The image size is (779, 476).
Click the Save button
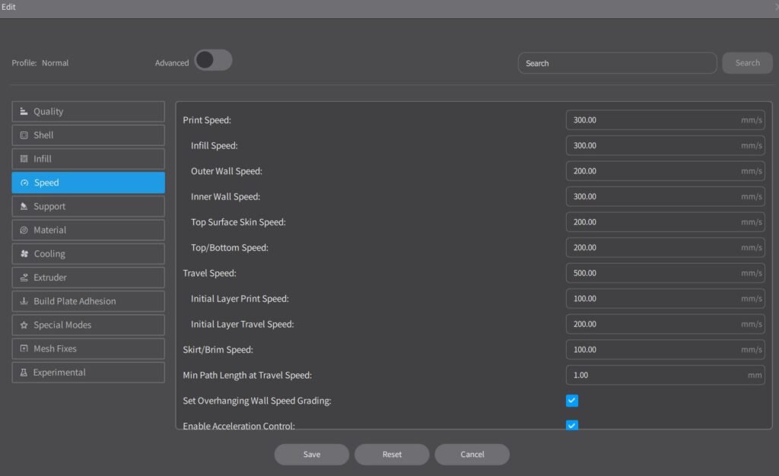pos(312,455)
